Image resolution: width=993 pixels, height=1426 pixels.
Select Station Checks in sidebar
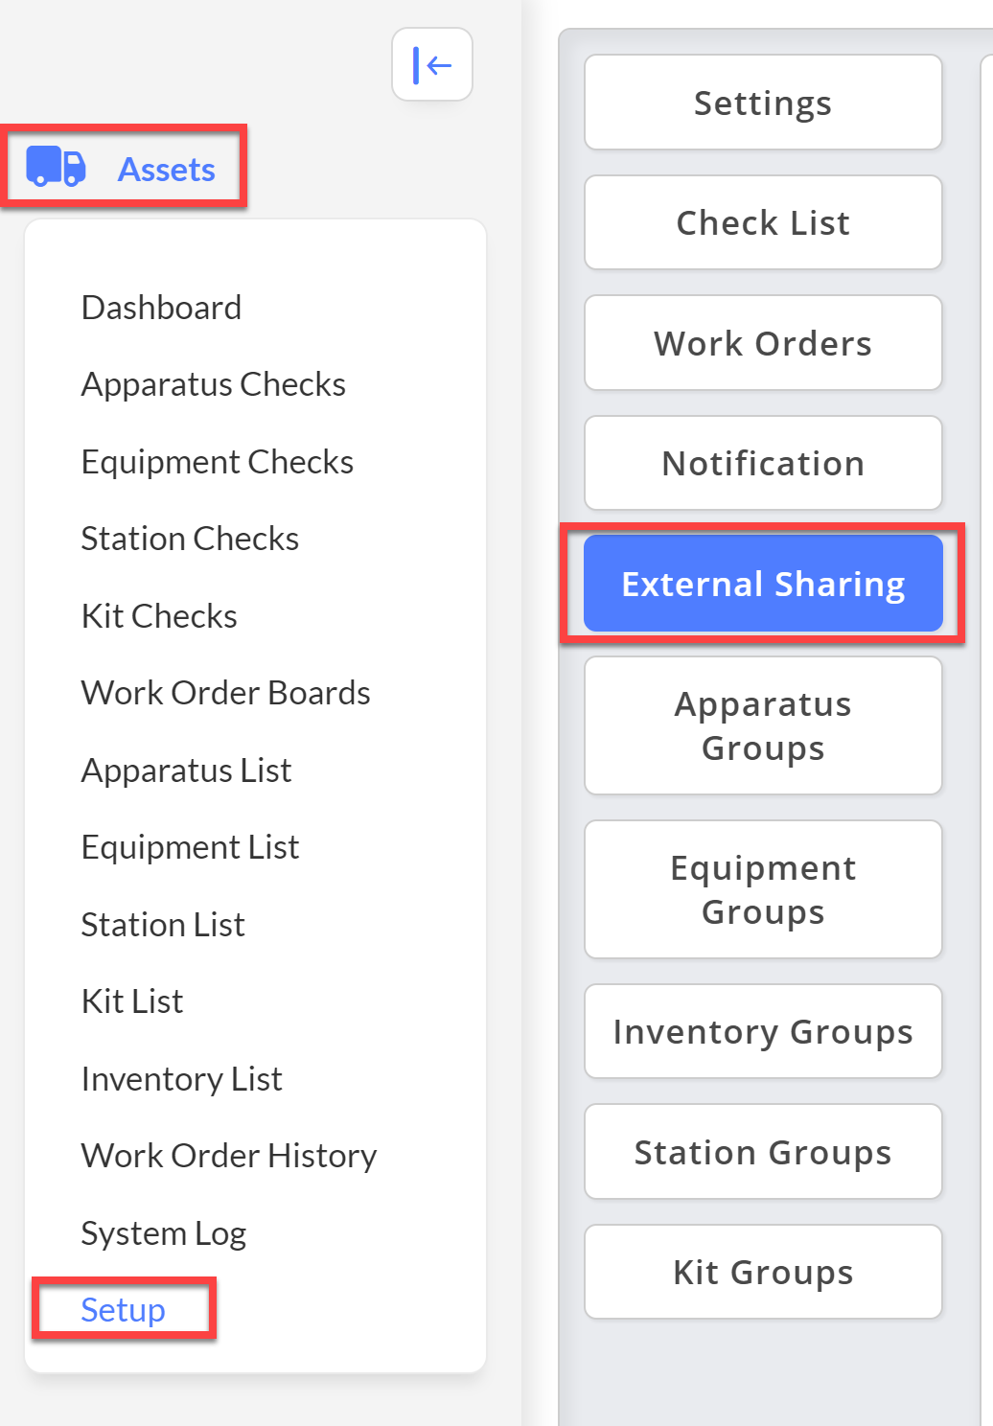(x=190, y=539)
